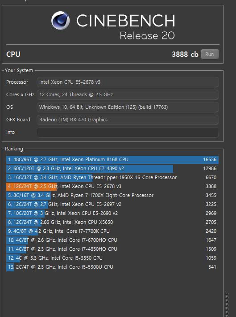Click the empty Info input field

[128, 132]
